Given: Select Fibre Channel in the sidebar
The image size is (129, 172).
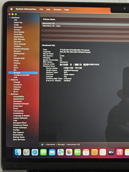Looking at the screenshot, I should pos(20,44).
